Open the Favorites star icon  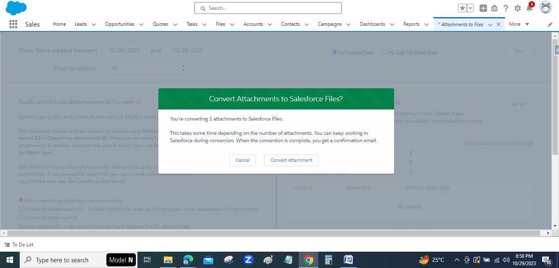click(x=462, y=8)
